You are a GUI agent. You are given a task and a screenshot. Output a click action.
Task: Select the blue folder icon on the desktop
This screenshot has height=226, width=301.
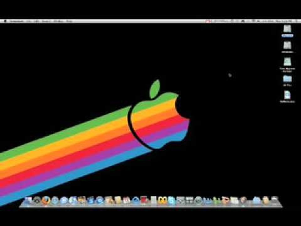tap(288, 78)
